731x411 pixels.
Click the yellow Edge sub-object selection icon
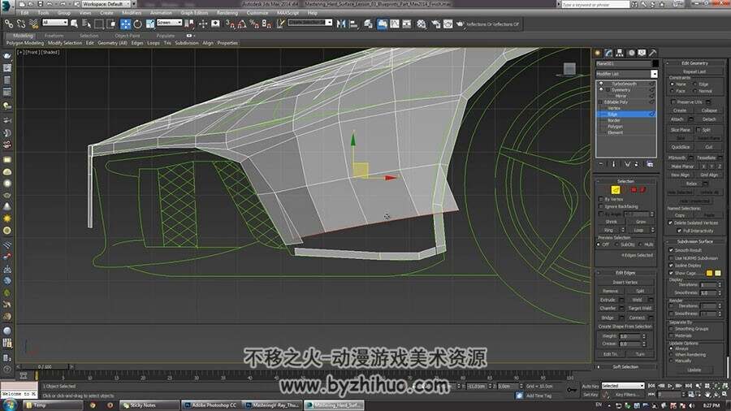(616, 189)
